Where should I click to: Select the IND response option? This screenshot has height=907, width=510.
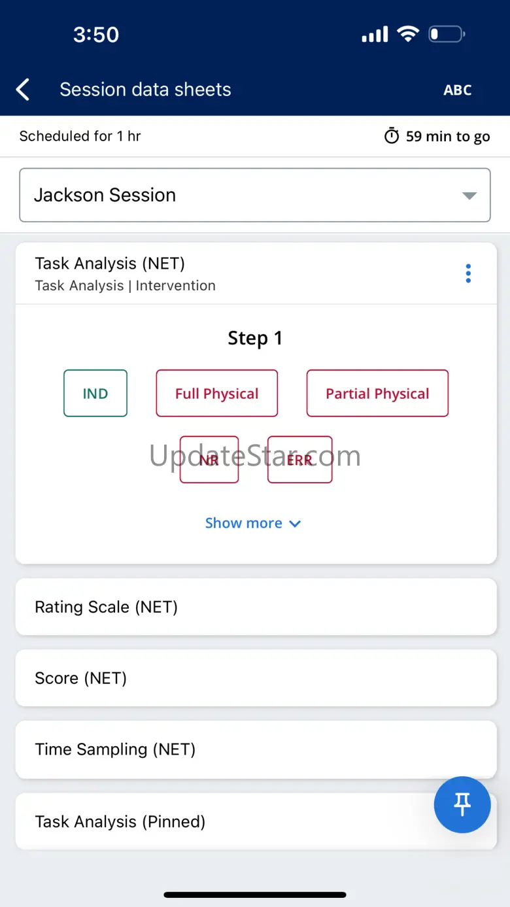click(x=95, y=394)
